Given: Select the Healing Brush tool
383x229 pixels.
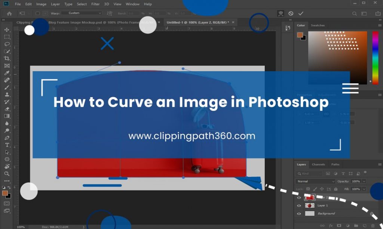Looking at the screenshot, I should pos(7,80).
